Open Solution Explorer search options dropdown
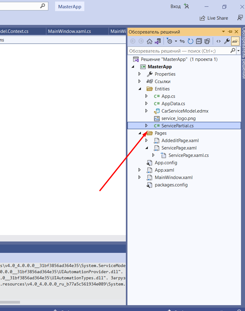This screenshot has height=311, width=245. pos(238,51)
